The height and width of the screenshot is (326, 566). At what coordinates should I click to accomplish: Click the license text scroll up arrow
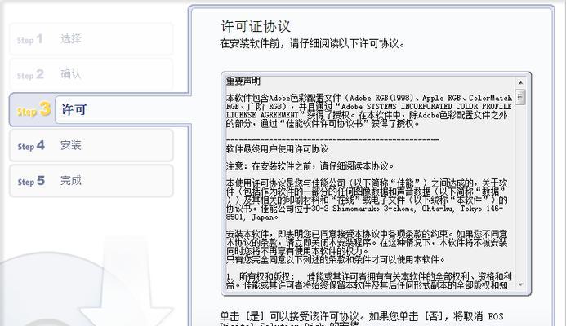pos(520,83)
